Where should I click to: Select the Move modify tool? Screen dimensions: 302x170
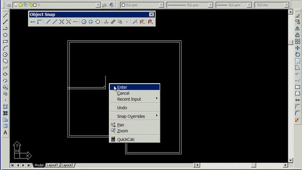(x=298, y=48)
